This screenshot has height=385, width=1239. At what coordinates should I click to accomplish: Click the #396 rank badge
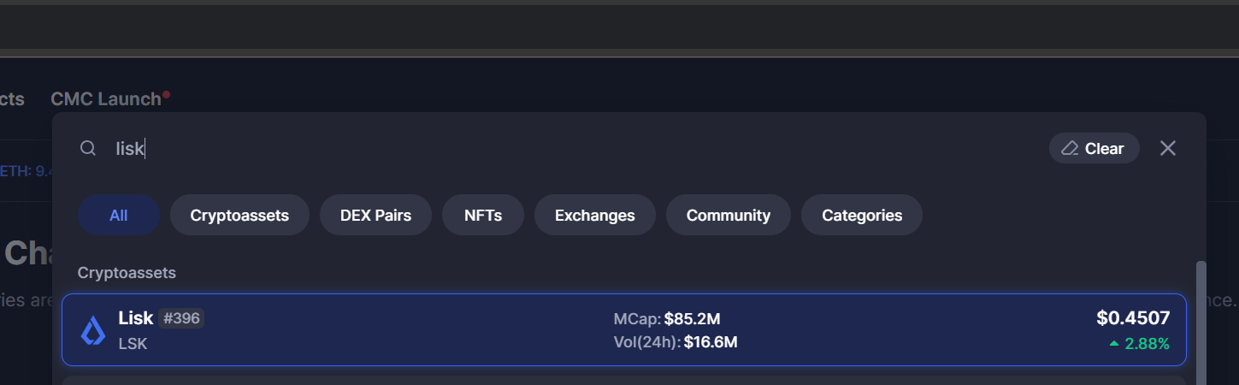[x=181, y=318]
